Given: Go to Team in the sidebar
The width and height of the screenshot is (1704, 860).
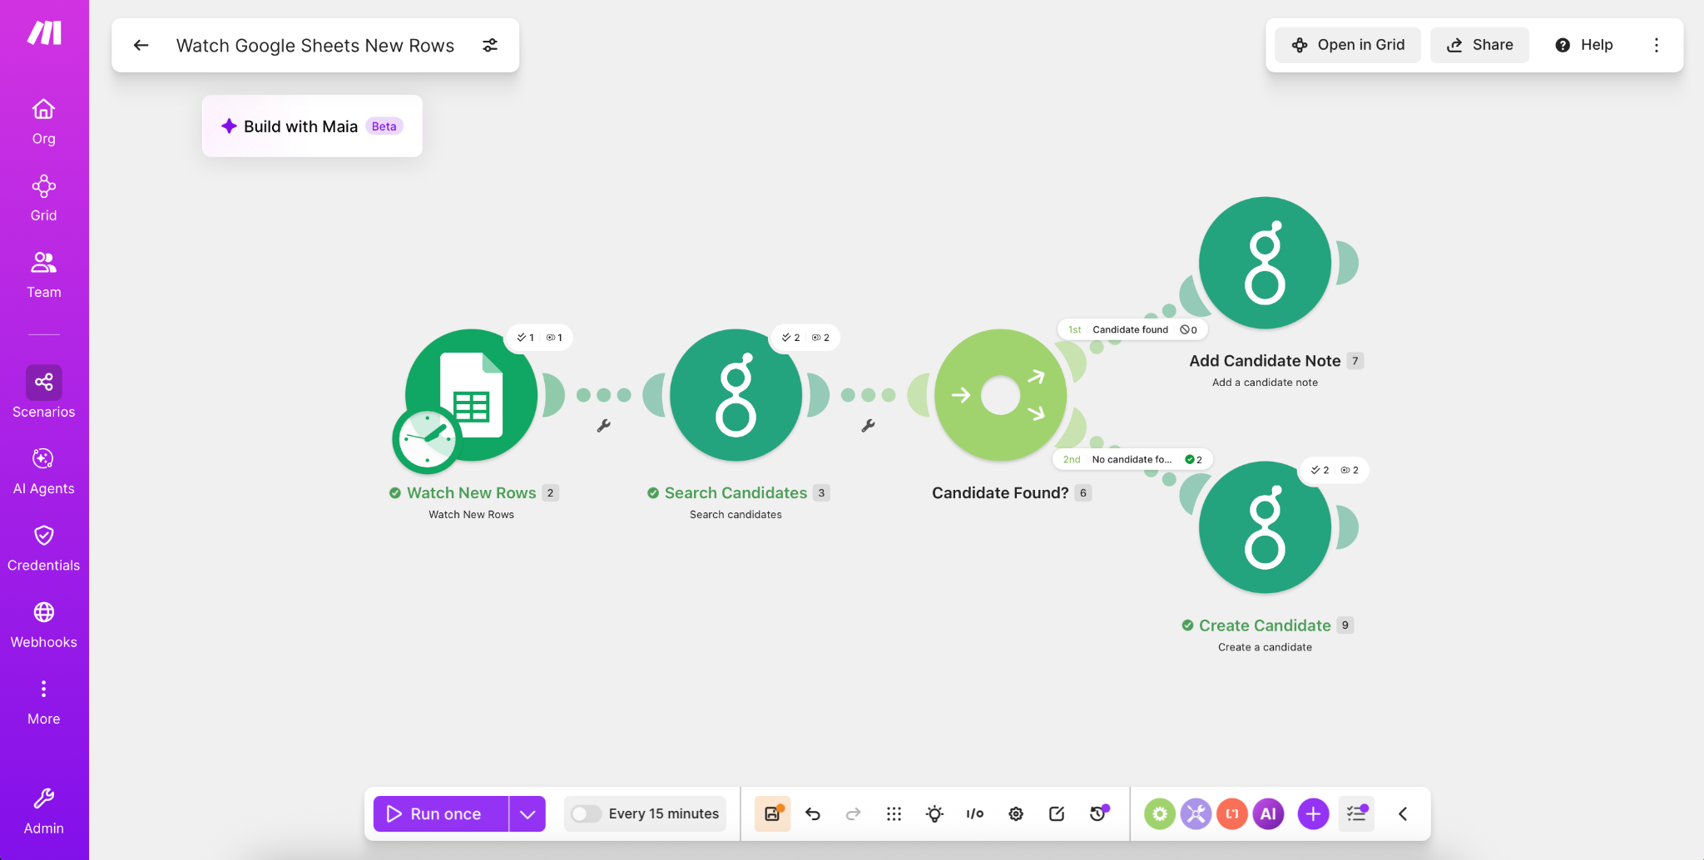Looking at the screenshot, I should tap(44, 275).
